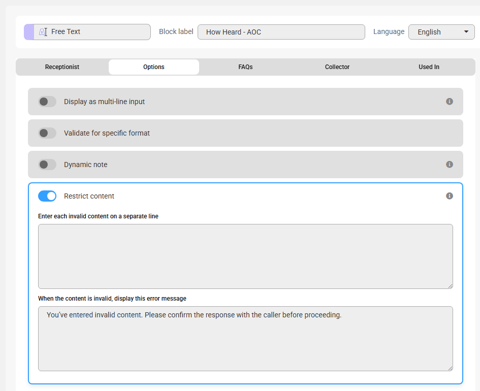Enable Display as multi-line input toggle
Viewport: 480px width, 391px height.
pyautogui.click(x=47, y=102)
